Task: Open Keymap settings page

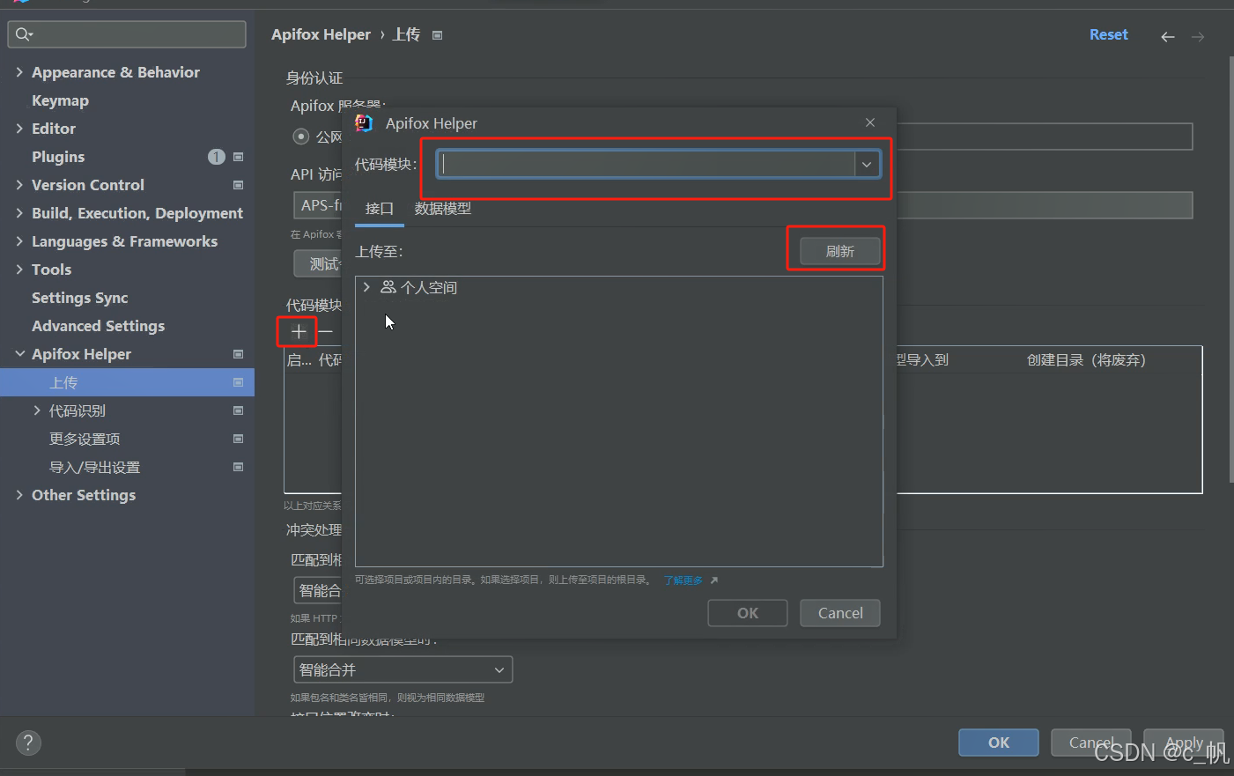Action: pyautogui.click(x=60, y=100)
